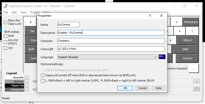Open the Edit menu
The width and height of the screenshot is (205, 104).
click(14, 12)
